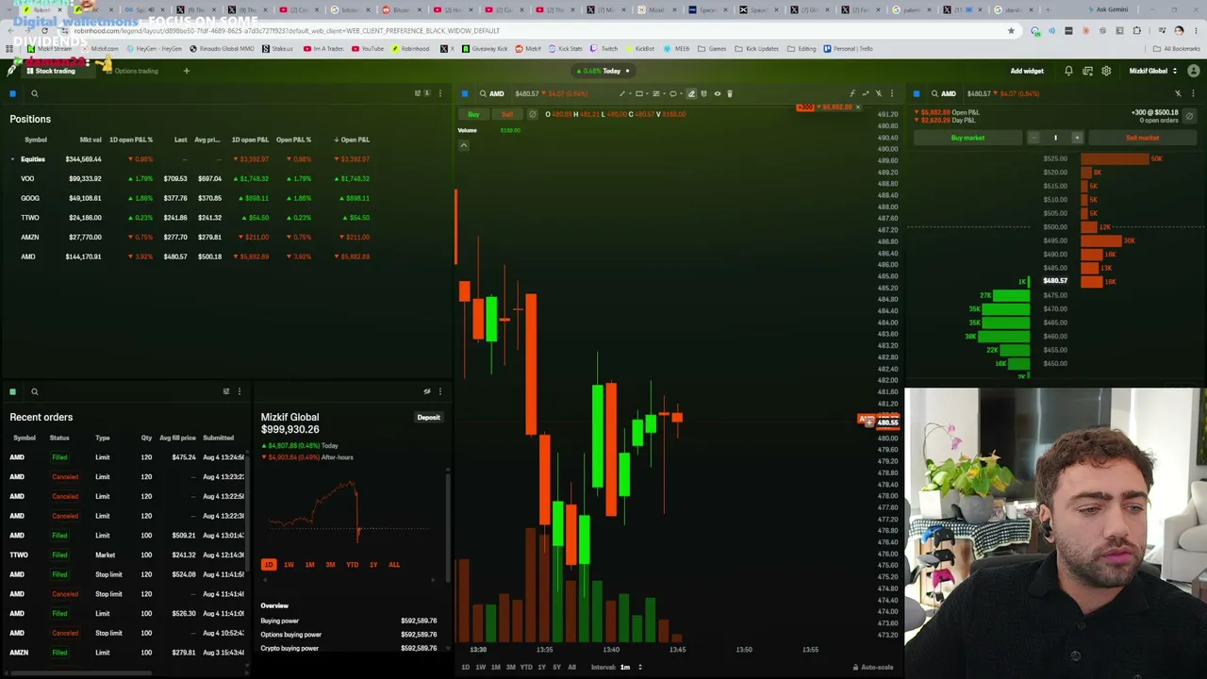Collapse the Equities group in Positions
The image size is (1207, 679).
12,159
